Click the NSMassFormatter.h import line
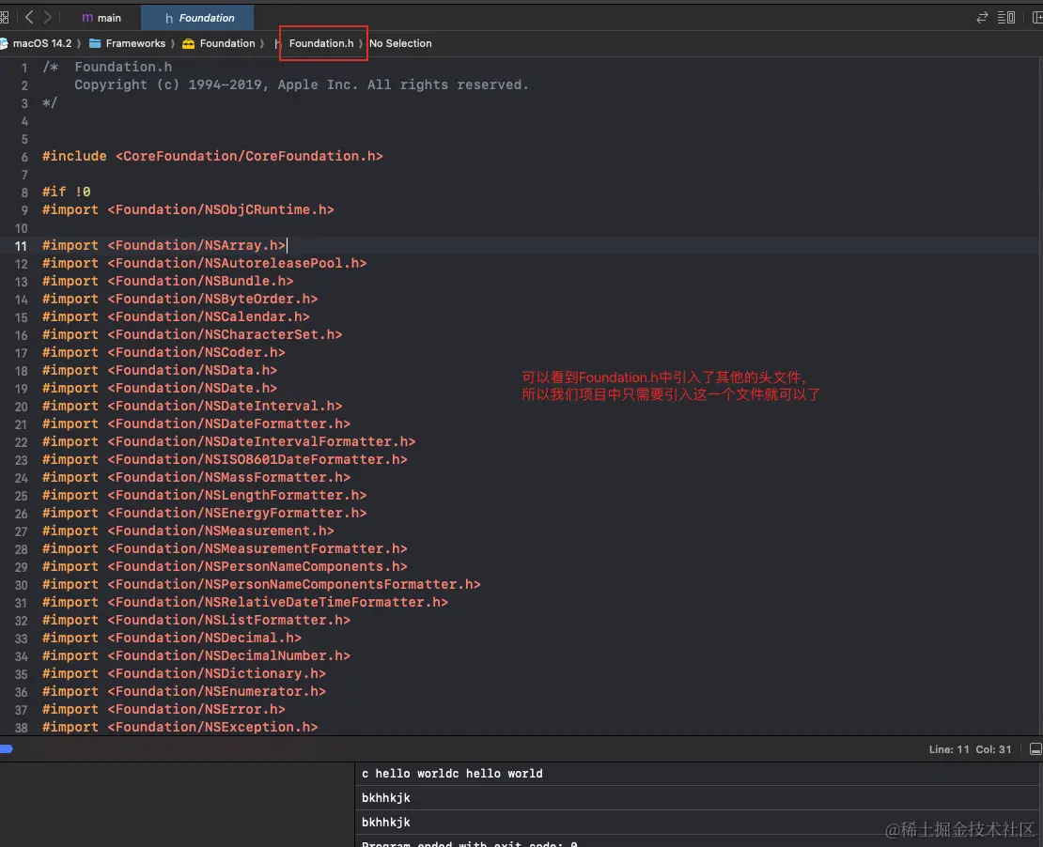Image resolution: width=1043 pixels, height=847 pixels. coord(196,478)
